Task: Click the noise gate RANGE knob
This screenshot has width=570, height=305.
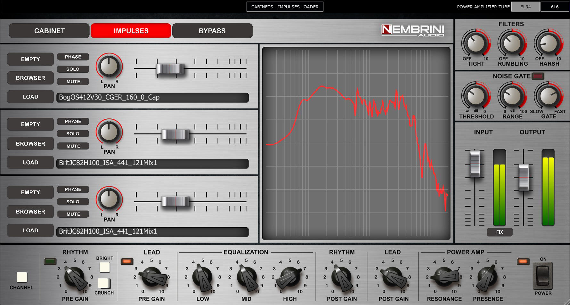Action: tap(512, 96)
